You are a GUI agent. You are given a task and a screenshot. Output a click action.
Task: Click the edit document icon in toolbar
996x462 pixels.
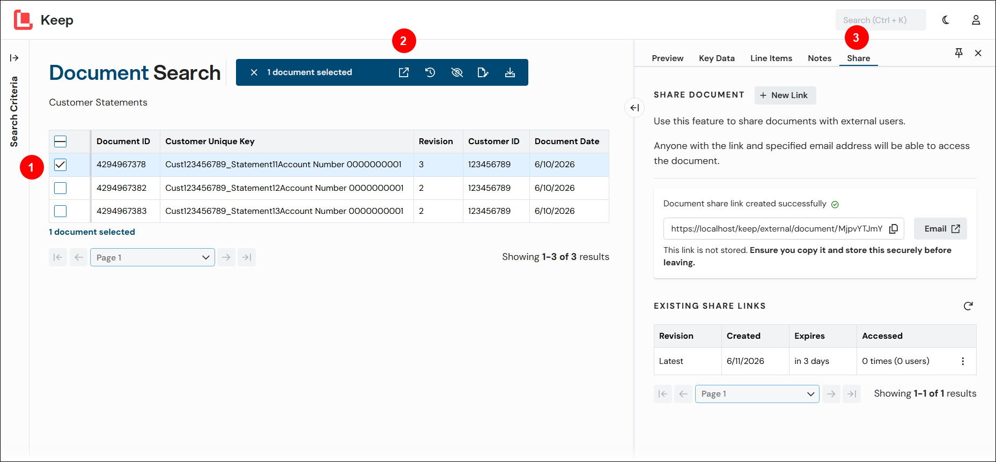click(x=483, y=72)
